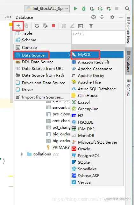Select the pre_close column row
This screenshot has height=205, width=134.
pos(58,114)
